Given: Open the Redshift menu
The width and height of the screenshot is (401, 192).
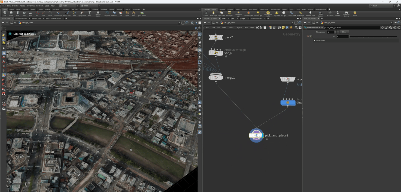Looking at the screenshot, I should (40, 5).
